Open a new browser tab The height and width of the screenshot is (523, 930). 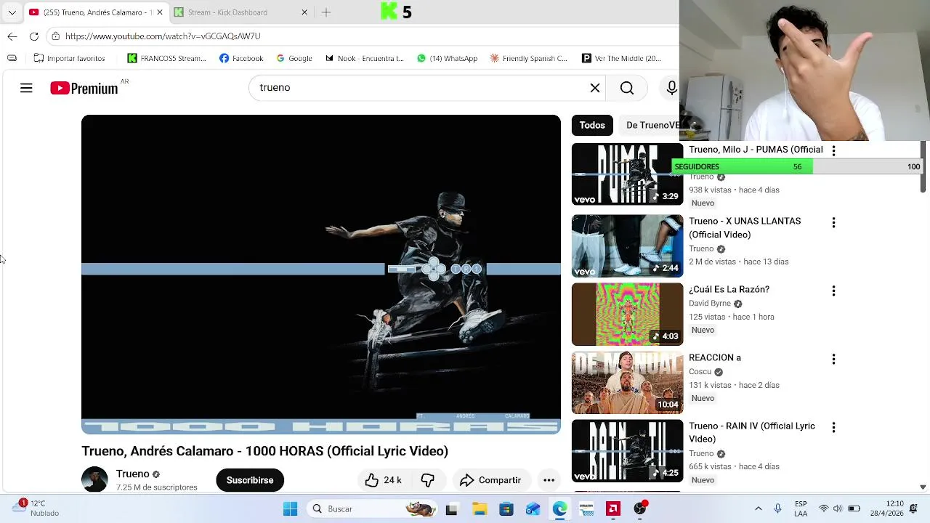coord(326,12)
